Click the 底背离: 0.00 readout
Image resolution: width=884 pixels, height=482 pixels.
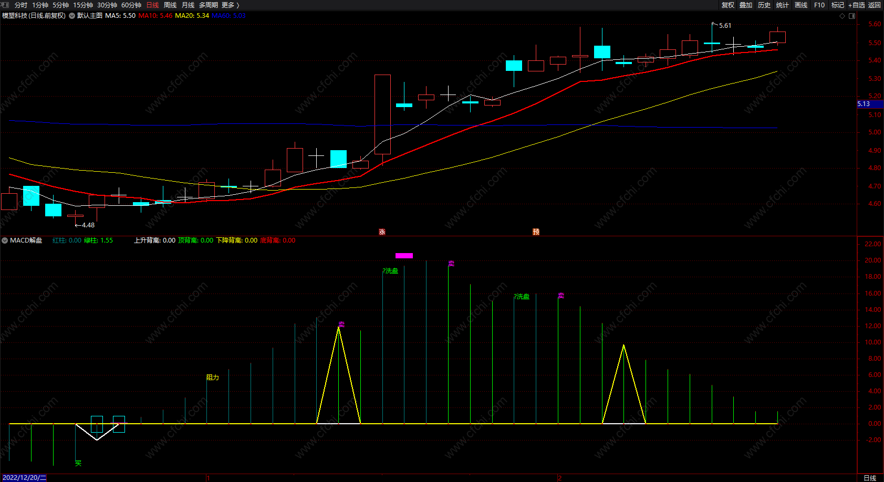[278, 240]
